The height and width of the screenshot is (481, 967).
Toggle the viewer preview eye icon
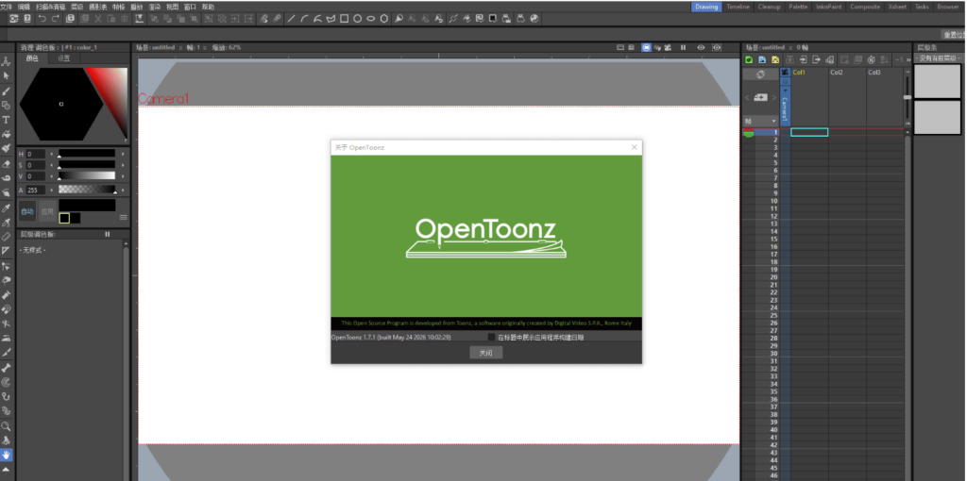click(701, 47)
